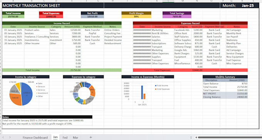Click the 15310.00 value under Net Profit card
This screenshot has width=262, height=140.
coord(92,17)
